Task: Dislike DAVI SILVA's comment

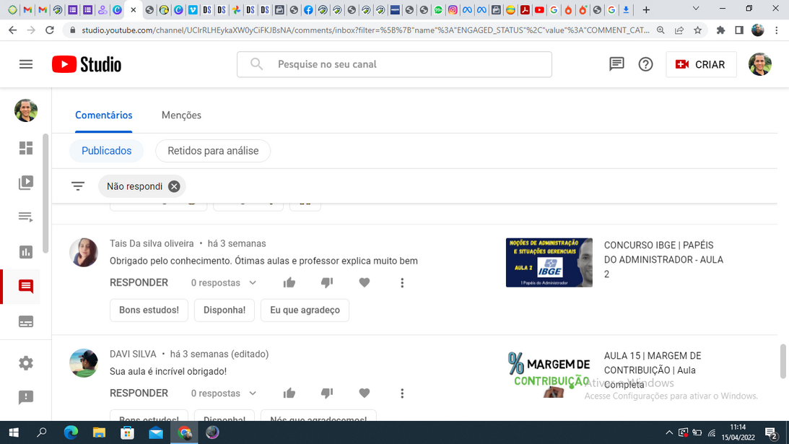Action: coord(327,393)
